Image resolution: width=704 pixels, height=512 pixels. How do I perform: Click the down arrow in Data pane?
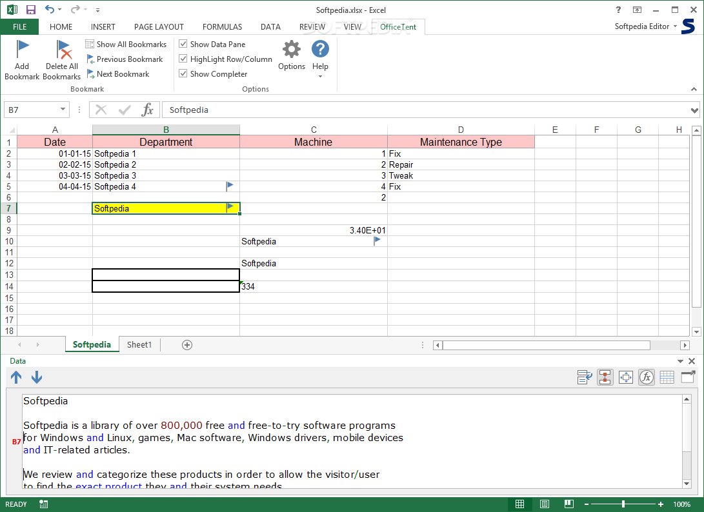[37, 377]
